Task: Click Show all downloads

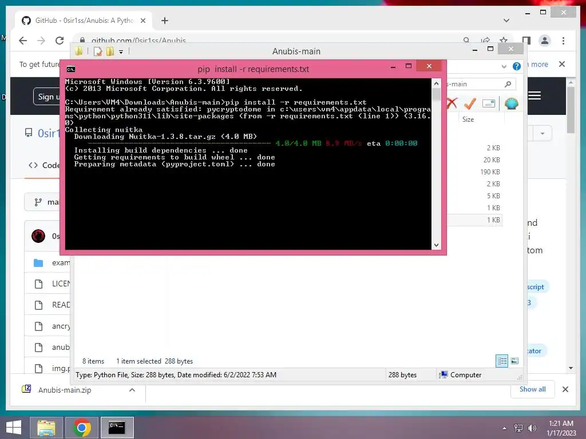Action: point(532,389)
